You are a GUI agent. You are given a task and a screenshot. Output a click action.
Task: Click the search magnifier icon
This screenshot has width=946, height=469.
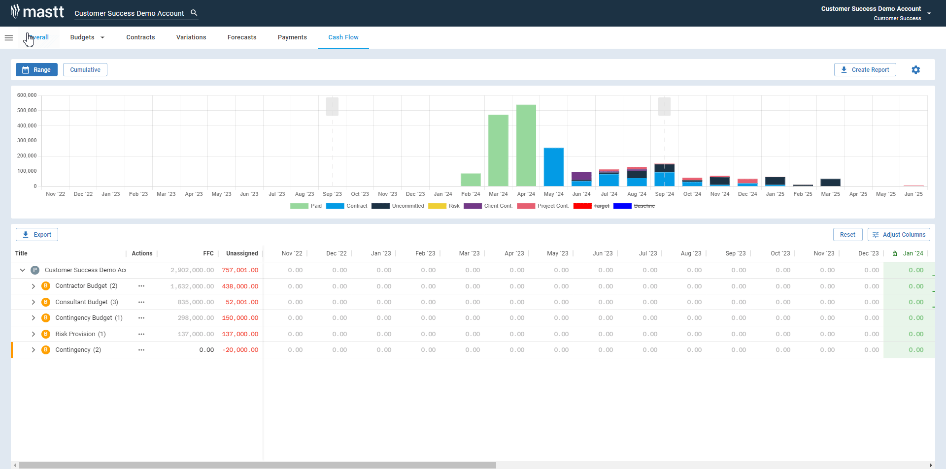point(194,13)
